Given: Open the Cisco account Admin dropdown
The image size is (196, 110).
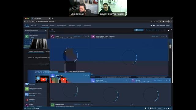Looking at the screenshot, I should [163, 26].
